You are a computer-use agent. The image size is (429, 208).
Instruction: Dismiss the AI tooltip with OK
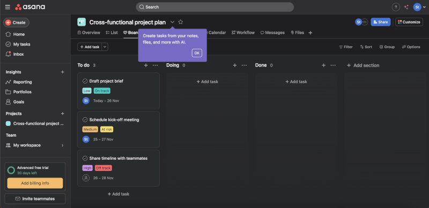click(197, 53)
